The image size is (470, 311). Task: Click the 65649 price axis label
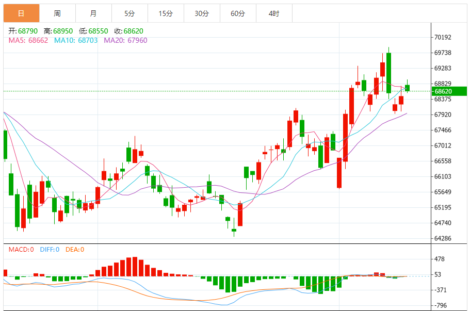click(443, 192)
